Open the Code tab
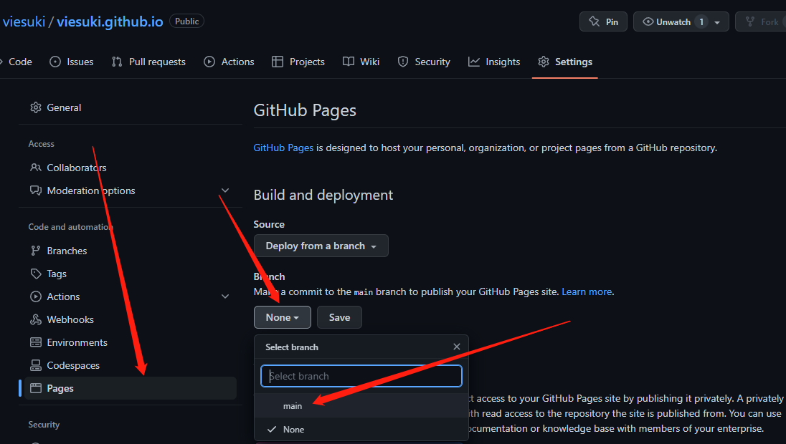Viewport: 786px width, 444px height. point(19,62)
